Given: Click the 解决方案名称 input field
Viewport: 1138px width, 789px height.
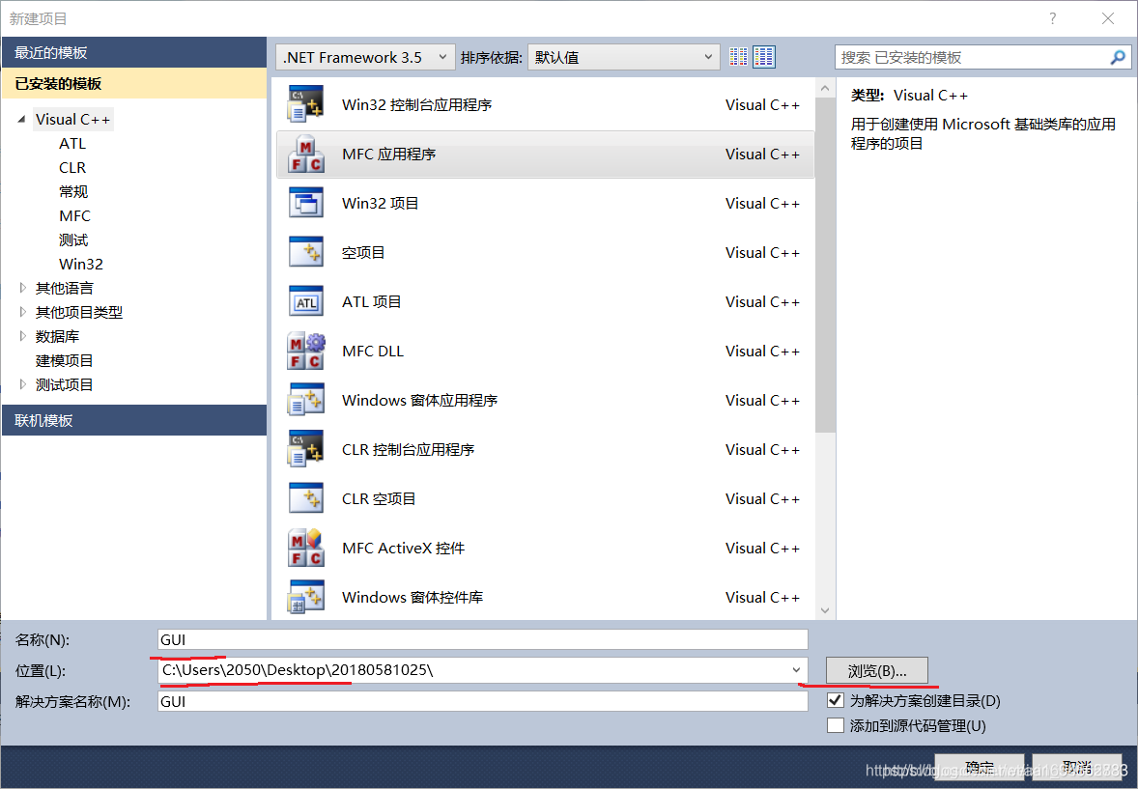Looking at the screenshot, I should [483, 701].
